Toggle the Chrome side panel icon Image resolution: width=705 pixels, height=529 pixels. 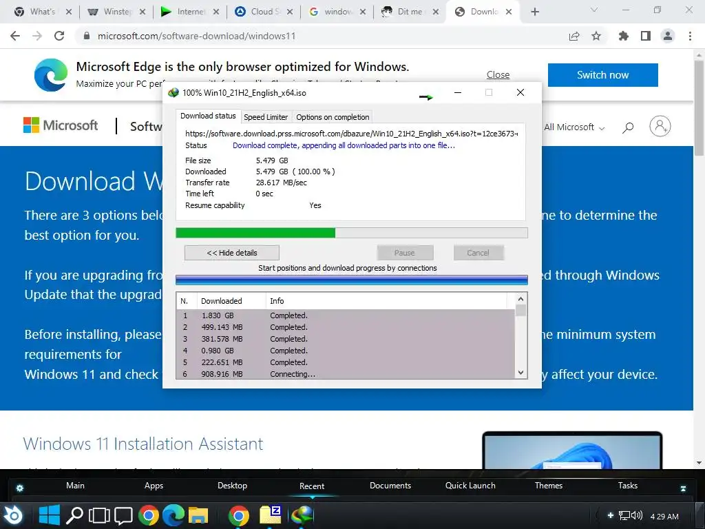(646, 36)
